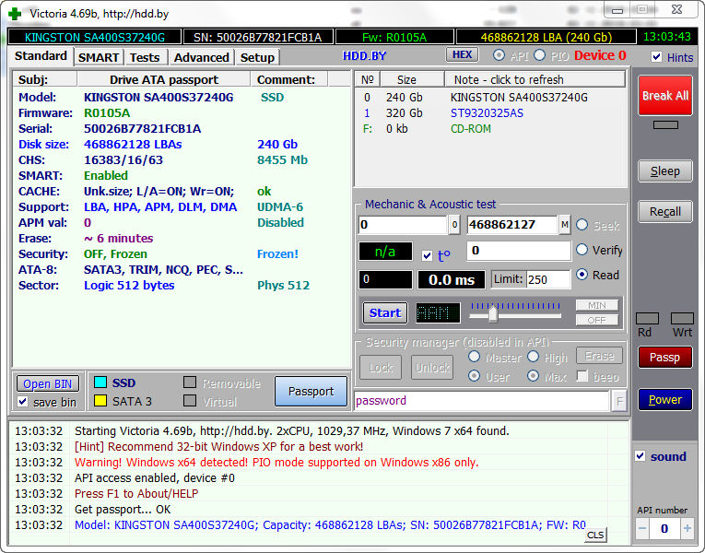The width and height of the screenshot is (705, 553).
Task: Click the start LBA input field
Action: pyautogui.click(x=403, y=225)
